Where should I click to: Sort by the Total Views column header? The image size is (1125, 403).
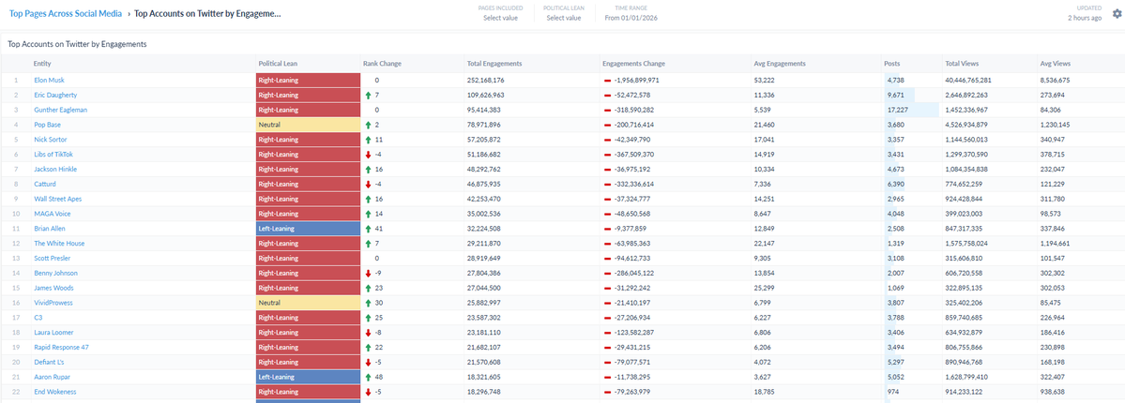962,64
